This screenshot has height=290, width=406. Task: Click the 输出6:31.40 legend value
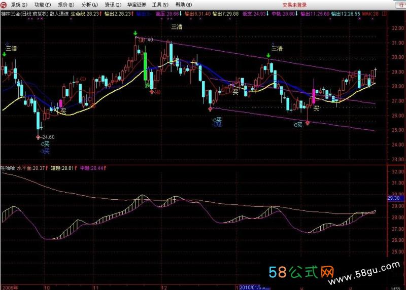tap(197, 14)
